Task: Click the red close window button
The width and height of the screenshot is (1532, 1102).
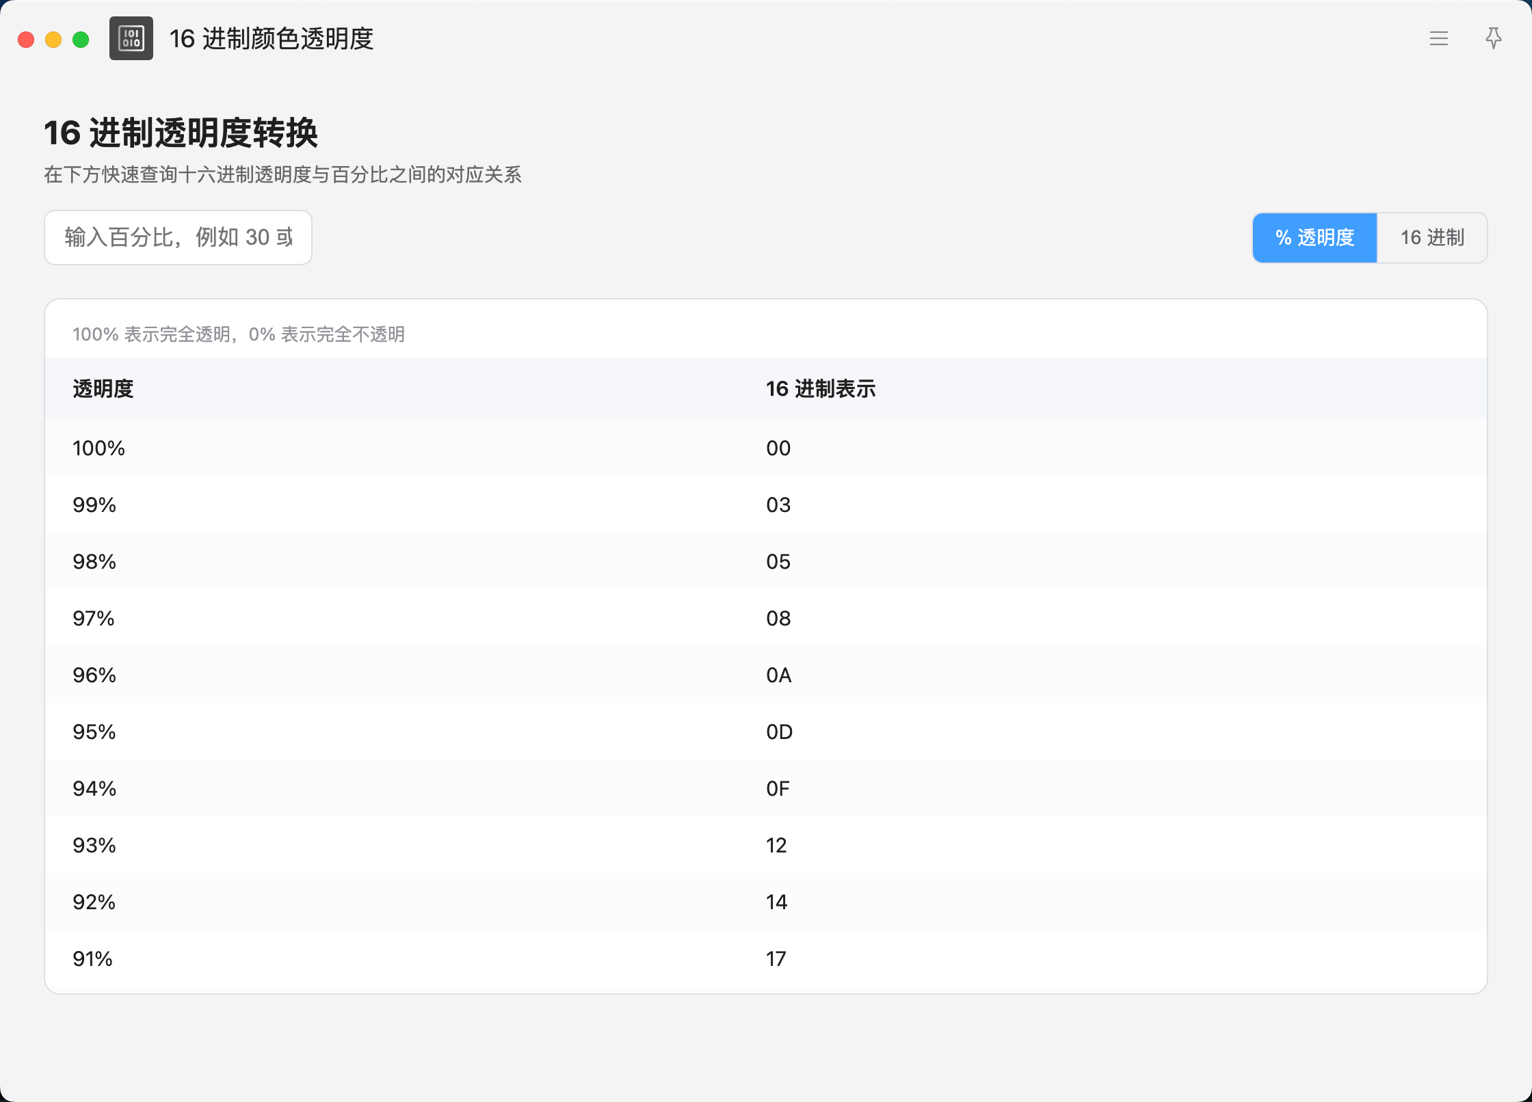Action: pos(26,40)
